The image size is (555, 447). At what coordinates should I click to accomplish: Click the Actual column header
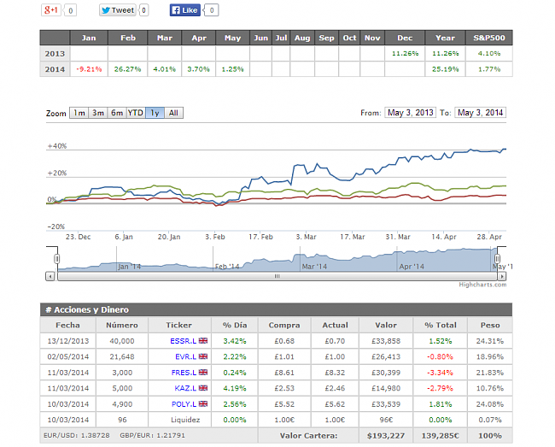pyautogui.click(x=335, y=325)
